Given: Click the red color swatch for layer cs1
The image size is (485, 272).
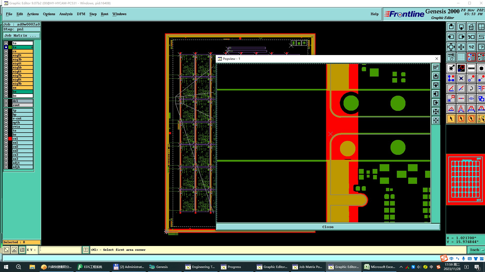Looking at the screenshot, I should [x=10, y=139].
